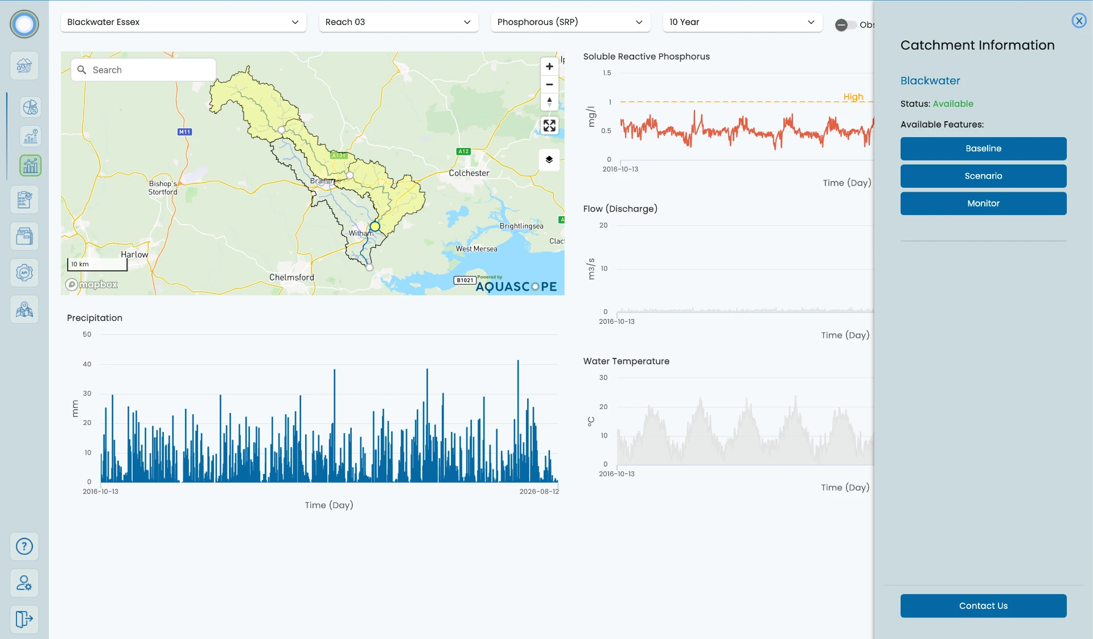Toggle fullscreen map view
The width and height of the screenshot is (1093, 639).
tap(549, 126)
